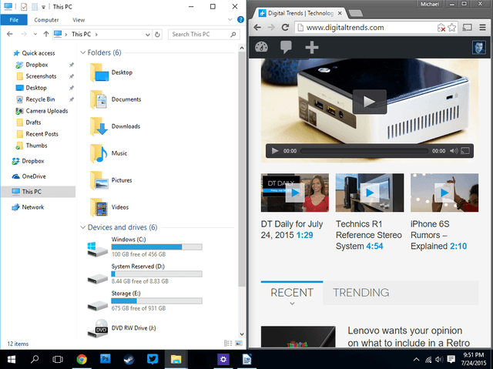Select the Storage (E:) drive
Screen dimensions: 493x369
[x=145, y=301]
